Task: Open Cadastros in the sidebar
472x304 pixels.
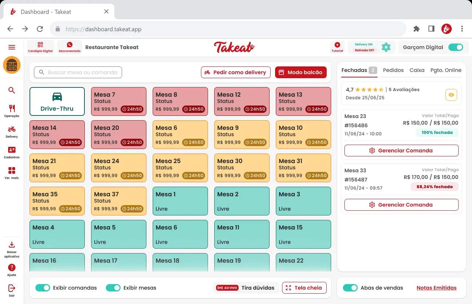Action: tap(12, 152)
